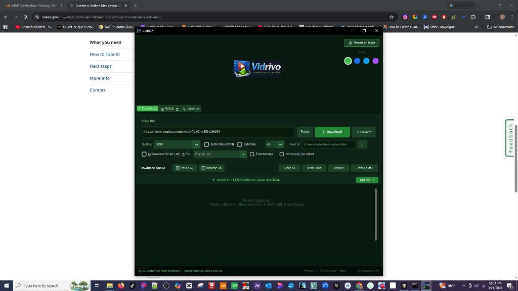Open Chrome extensions puzzle icon
The image size is (518, 291).
click(473, 17)
